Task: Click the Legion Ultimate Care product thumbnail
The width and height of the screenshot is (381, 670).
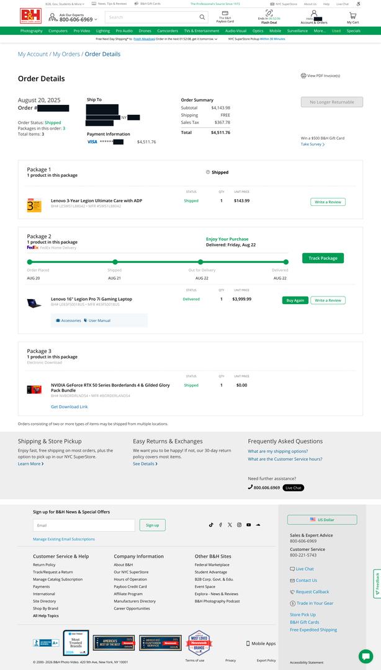Action: click(34, 205)
